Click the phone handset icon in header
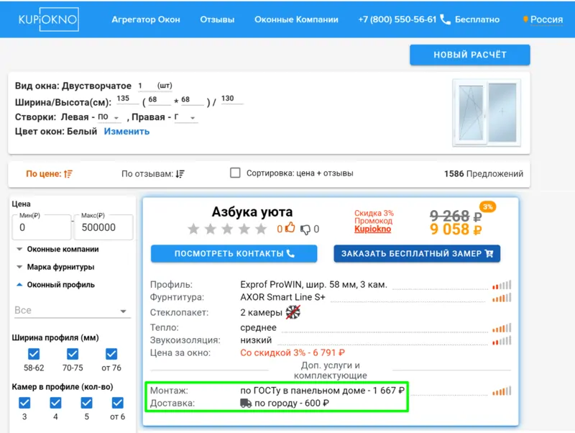This screenshot has width=575, height=433. pos(445,19)
